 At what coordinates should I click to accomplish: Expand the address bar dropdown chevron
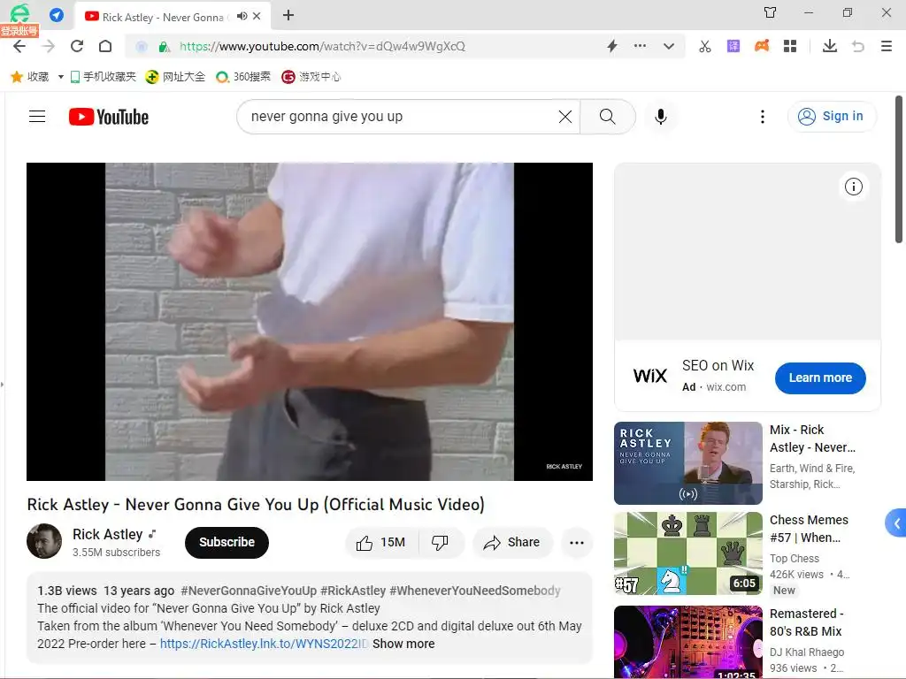pyautogui.click(x=669, y=46)
